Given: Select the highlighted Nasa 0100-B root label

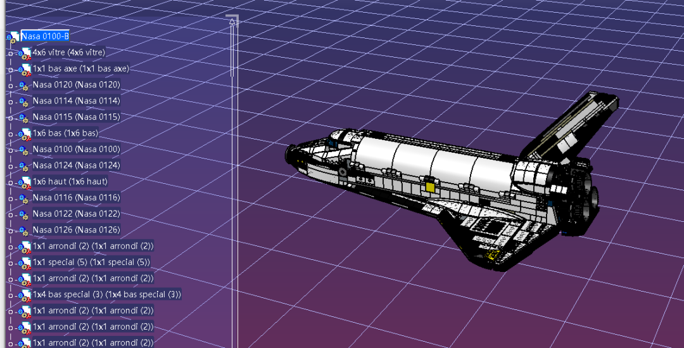Looking at the screenshot, I should coord(45,36).
